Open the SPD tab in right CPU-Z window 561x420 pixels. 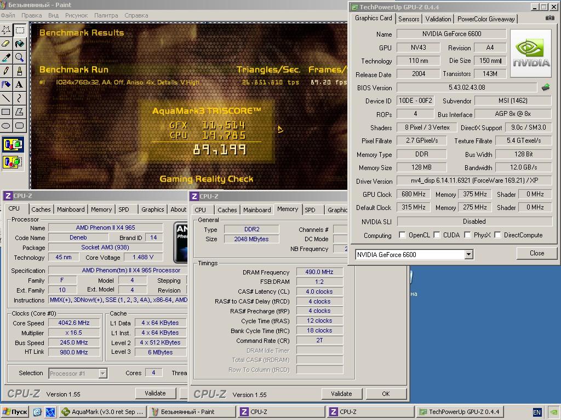pos(310,210)
